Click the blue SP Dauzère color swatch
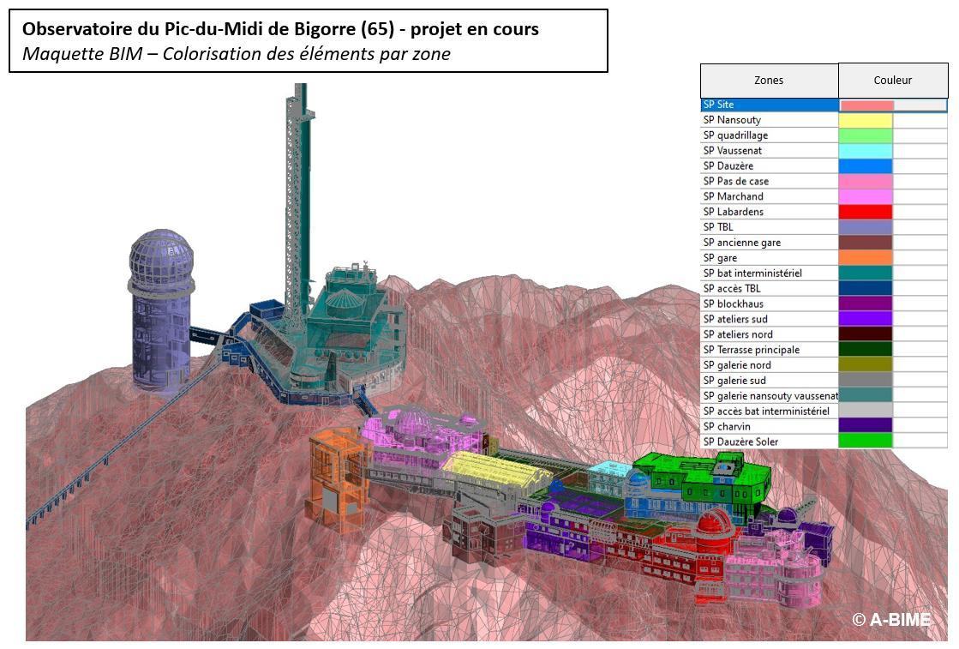 (866, 166)
